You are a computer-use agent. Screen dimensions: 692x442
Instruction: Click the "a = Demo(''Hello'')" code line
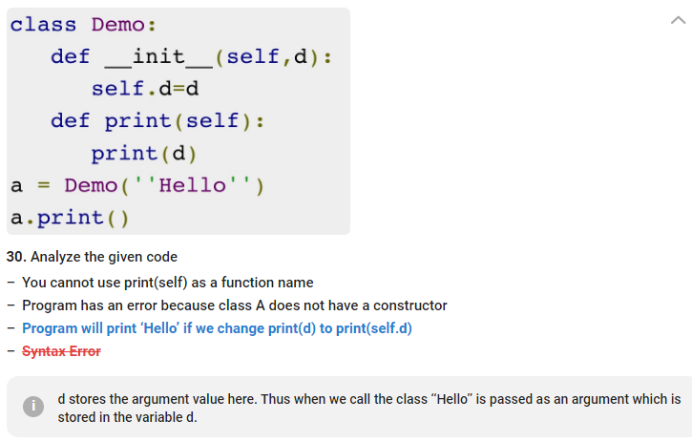coord(136,185)
